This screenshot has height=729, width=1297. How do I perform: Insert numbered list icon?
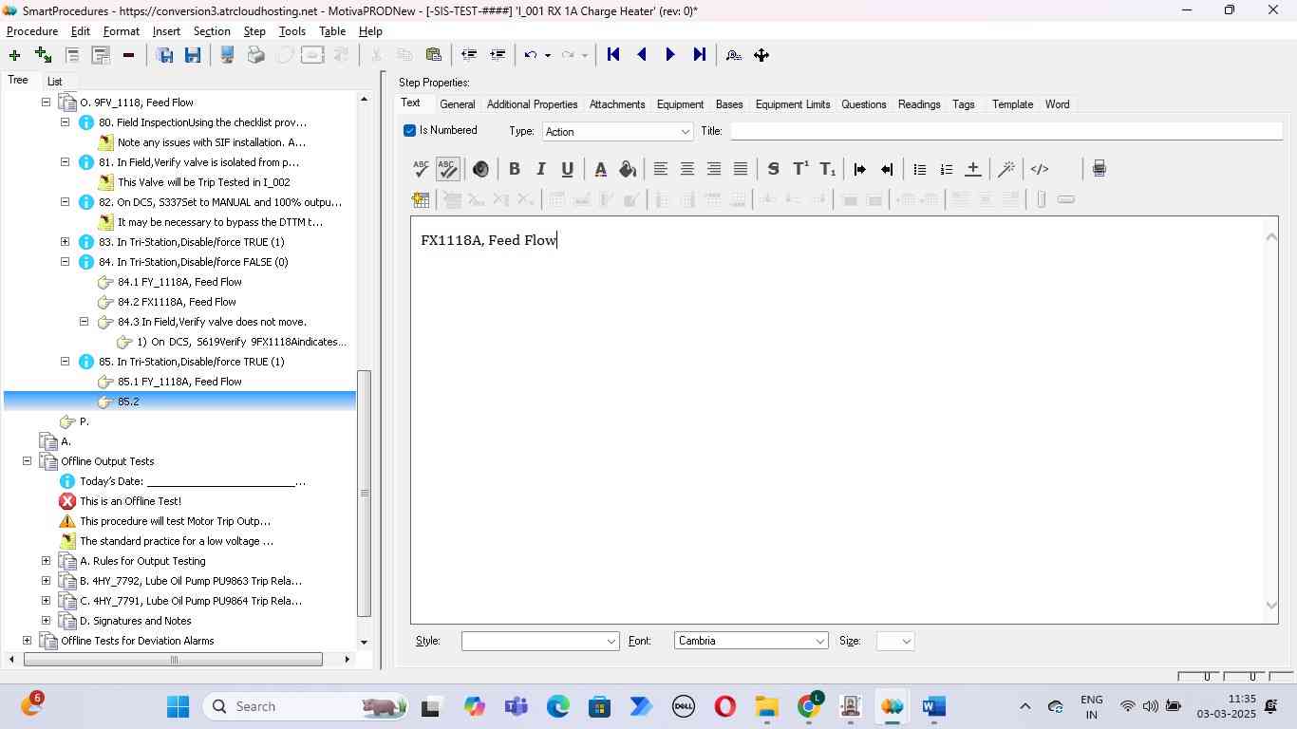click(946, 169)
